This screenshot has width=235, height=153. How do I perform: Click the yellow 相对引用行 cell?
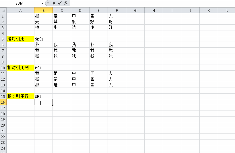tap(20, 96)
